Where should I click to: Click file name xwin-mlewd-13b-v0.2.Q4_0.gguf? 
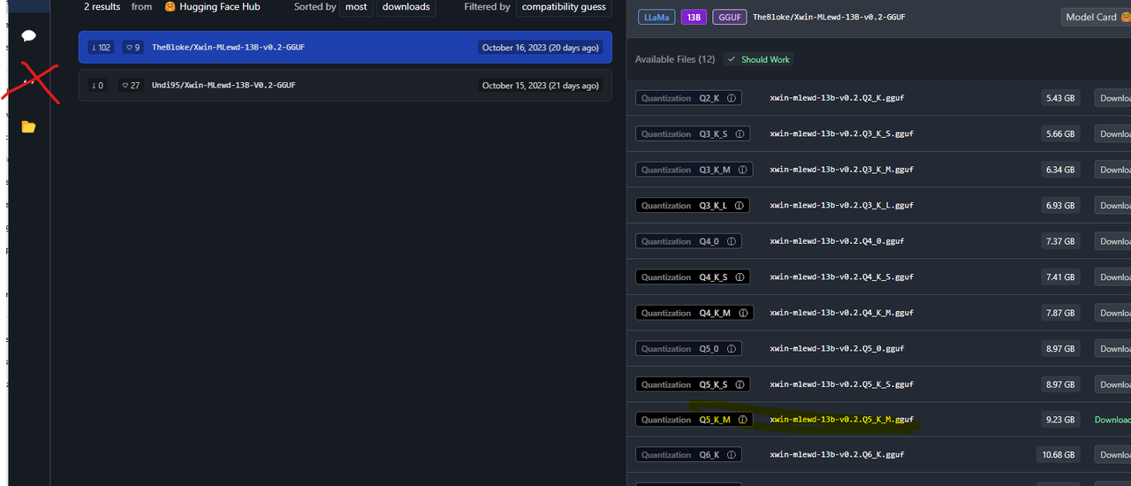click(x=837, y=241)
